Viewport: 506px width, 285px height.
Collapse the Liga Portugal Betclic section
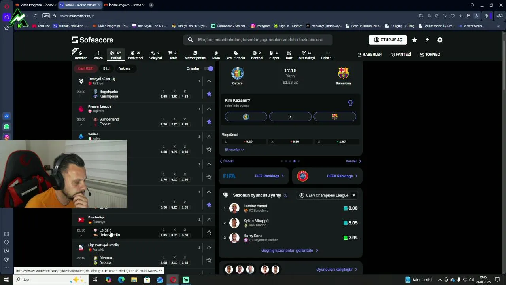[x=209, y=247]
